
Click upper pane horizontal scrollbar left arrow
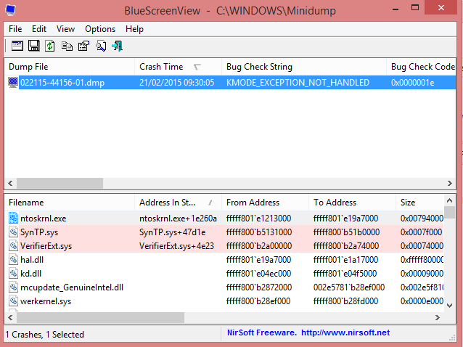tap(10, 183)
